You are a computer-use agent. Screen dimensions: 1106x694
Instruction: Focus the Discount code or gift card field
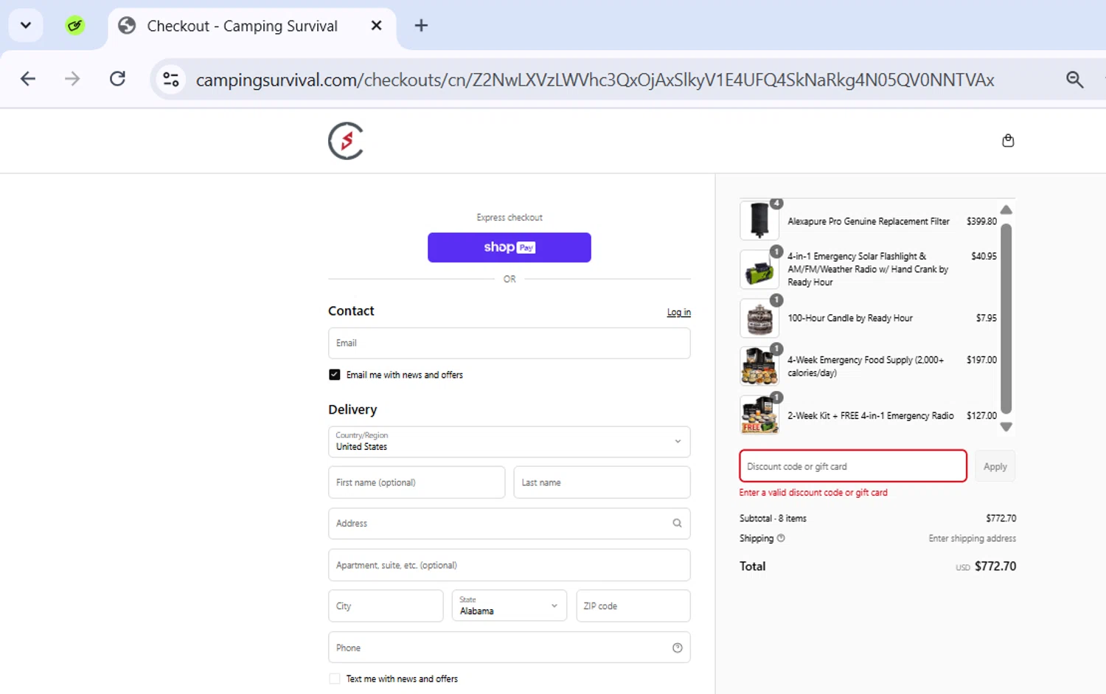853,466
